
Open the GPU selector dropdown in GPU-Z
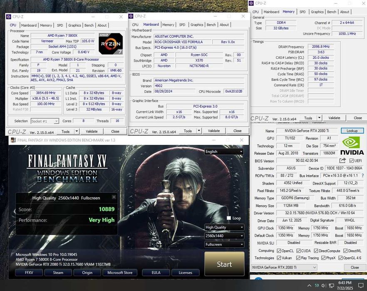coord(284,267)
